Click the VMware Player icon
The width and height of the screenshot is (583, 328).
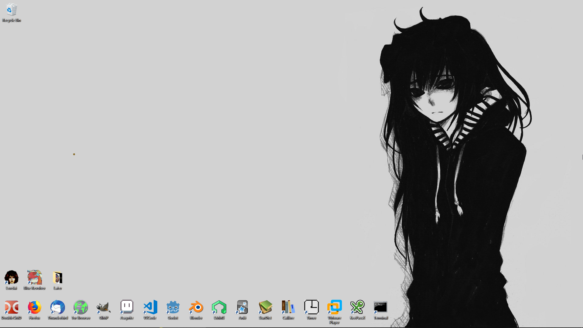coord(335,307)
